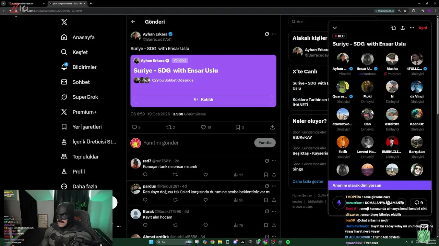The width and height of the screenshot is (439, 246).
Task: Like pardus's reply
Action: click(x=205, y=200)
